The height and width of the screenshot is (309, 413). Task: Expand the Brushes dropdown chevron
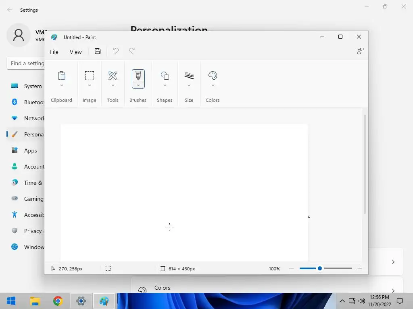(x=138, y=85)
